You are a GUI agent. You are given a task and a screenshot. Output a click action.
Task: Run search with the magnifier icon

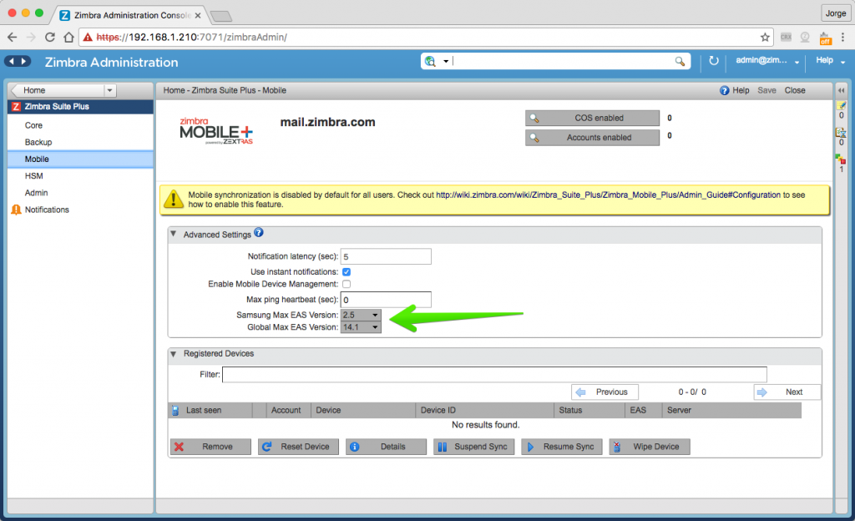(680, 62)
